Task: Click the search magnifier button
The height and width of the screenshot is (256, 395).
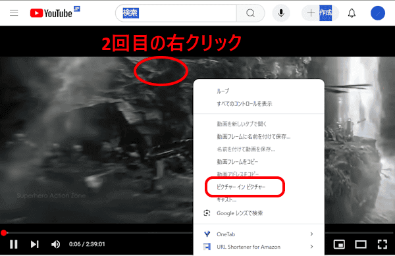Action: [x=250, y=13]
